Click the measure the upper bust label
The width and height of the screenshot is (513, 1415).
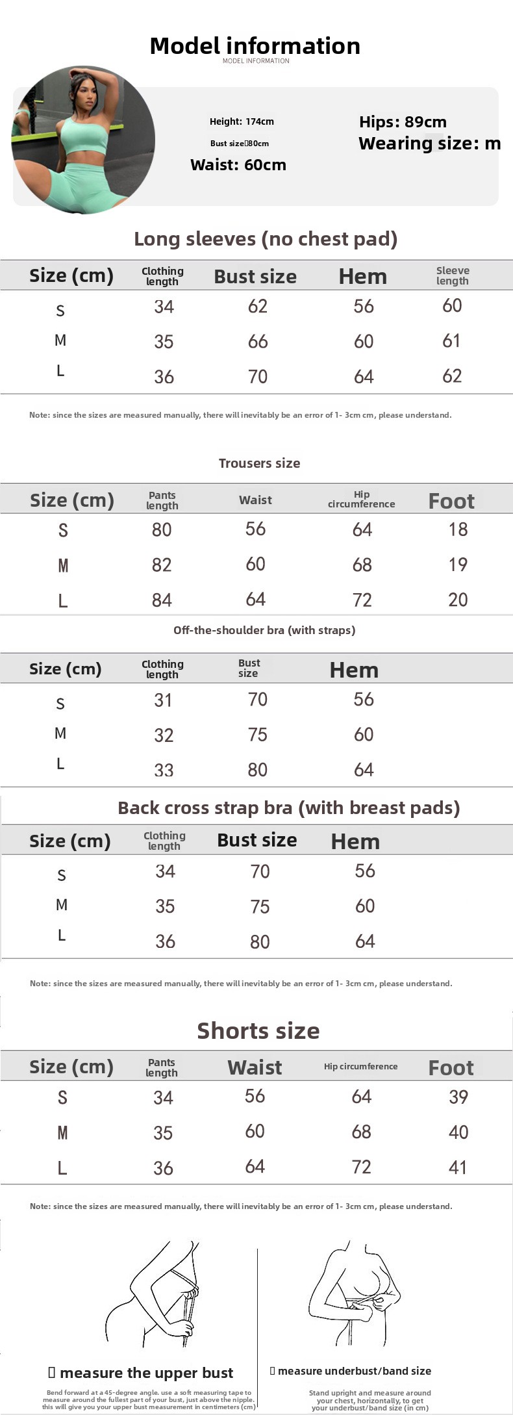(141, 1373)
